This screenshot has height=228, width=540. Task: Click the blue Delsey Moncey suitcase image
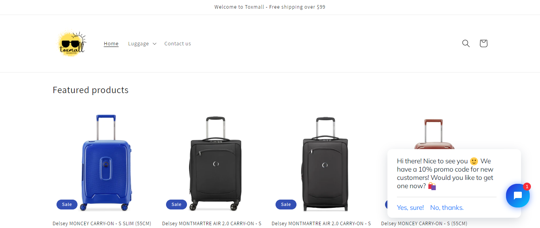coord(105,162)
